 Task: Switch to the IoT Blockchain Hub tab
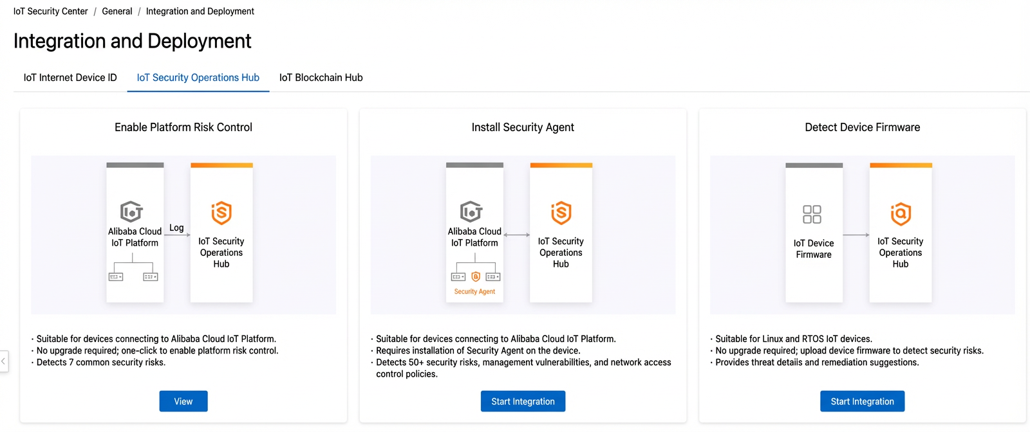pyautogui.click(x=321, y=77)
